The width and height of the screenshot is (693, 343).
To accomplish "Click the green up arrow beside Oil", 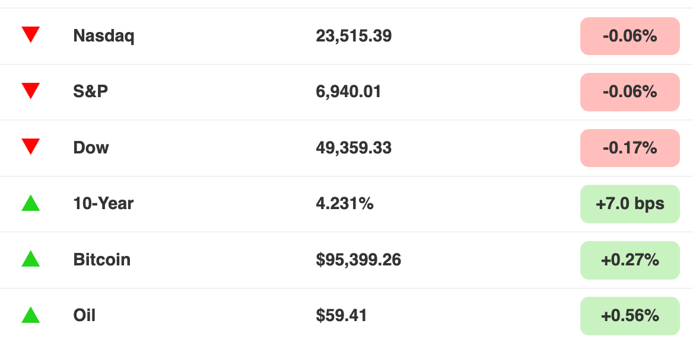I will pyautogui.click(x=30, y=315).
